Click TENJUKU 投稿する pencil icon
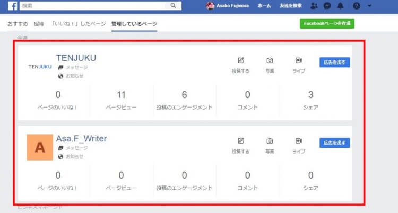 pos(240,60)
